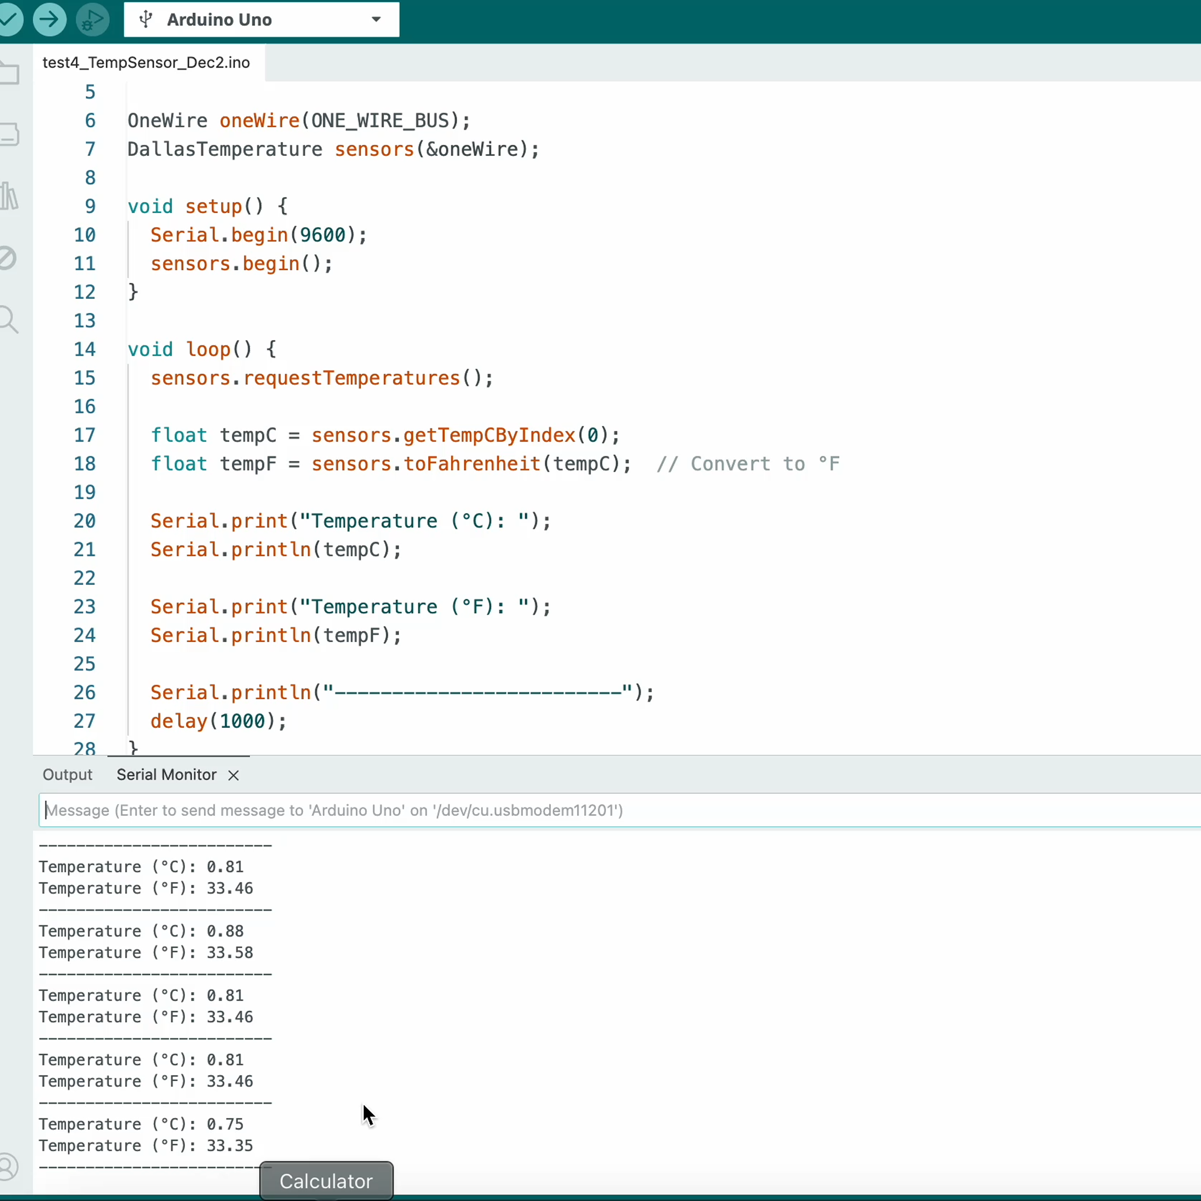Click the account profile icon at bottom left
The width and height of the screenshot is (1201, 1201).
(8, 1167)
